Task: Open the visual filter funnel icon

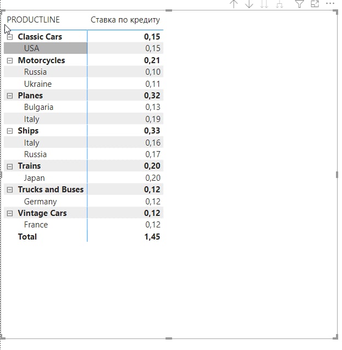Action: point(299,4)
